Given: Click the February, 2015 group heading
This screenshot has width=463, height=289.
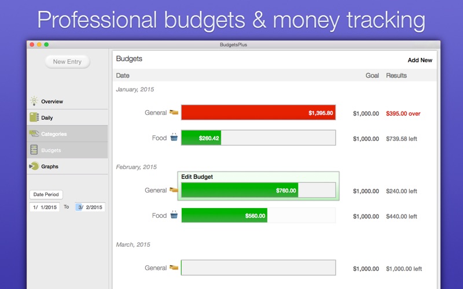Looking at the screenshot, I should [136, 167].
